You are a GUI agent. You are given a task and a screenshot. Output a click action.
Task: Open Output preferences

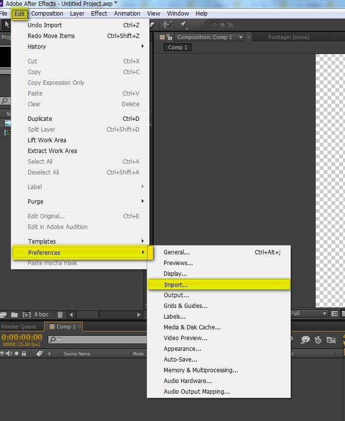219,295
